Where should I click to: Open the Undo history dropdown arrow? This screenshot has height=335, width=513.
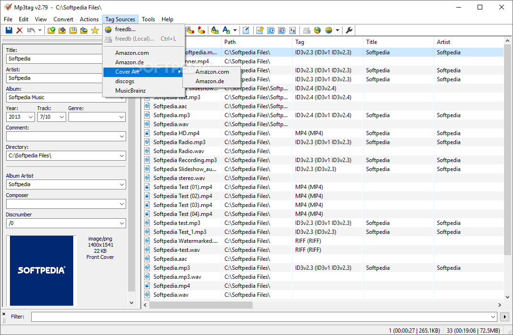[x=40, y=30]
